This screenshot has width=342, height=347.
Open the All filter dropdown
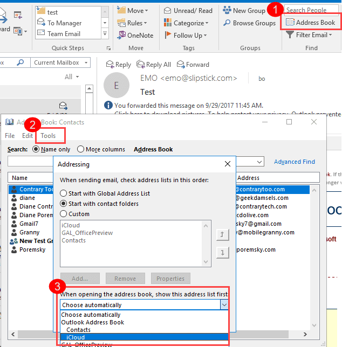click(72, 77)
